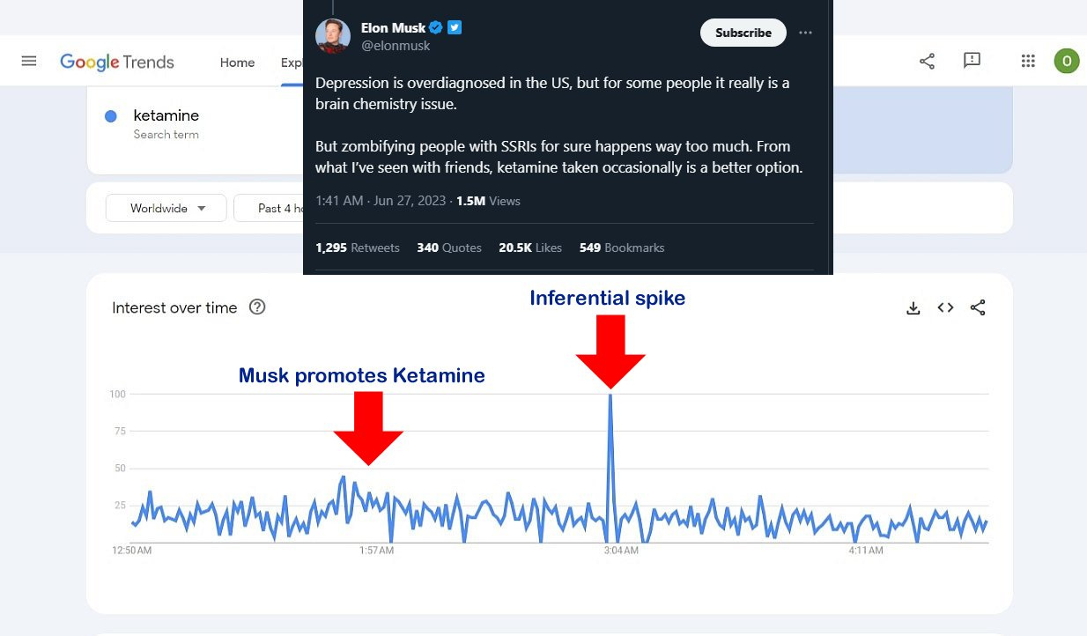Share the interest over time chart

click(978, 307)
